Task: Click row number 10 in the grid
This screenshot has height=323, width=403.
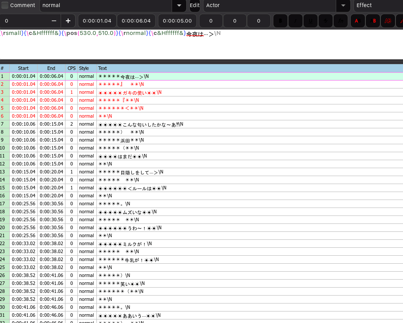Action: click(2, 148)
